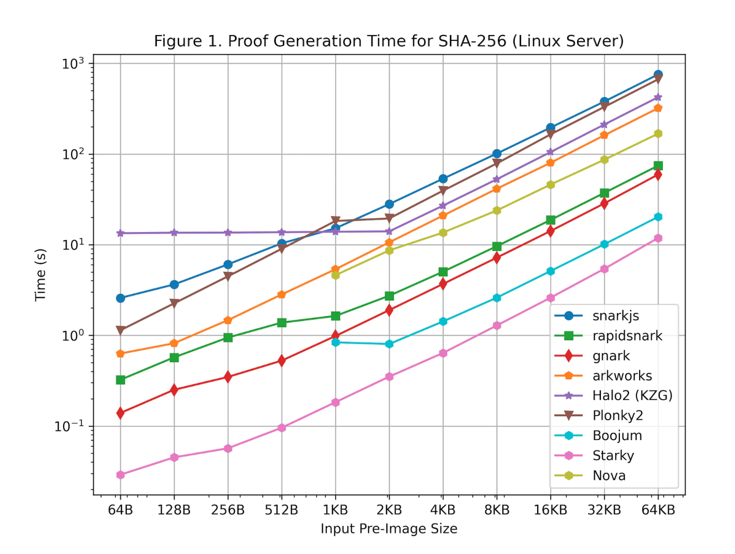Click the brown triangle legend marker for Plonky2
Viewport: 735px width, 554px height.
569,416
